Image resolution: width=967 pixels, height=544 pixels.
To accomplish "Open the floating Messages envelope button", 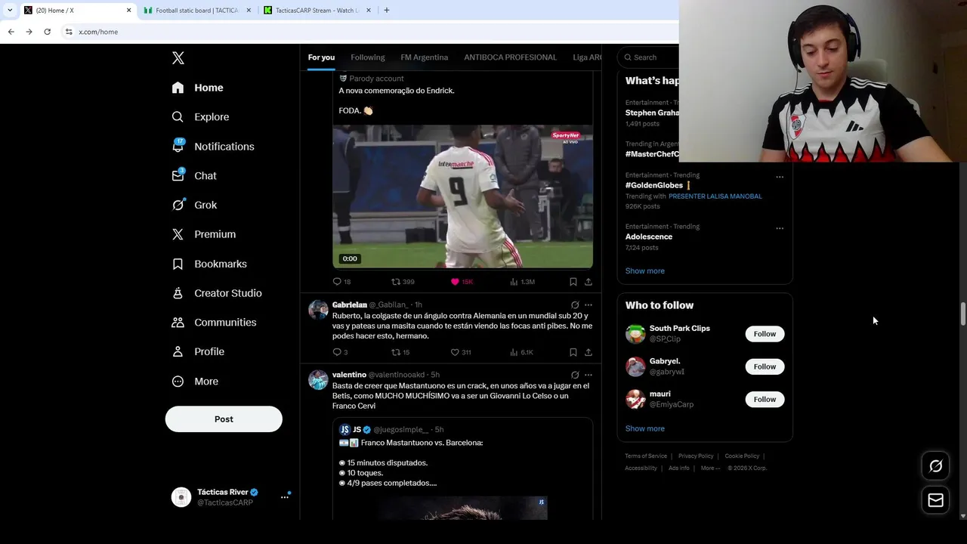I will (x=935, y=500).
